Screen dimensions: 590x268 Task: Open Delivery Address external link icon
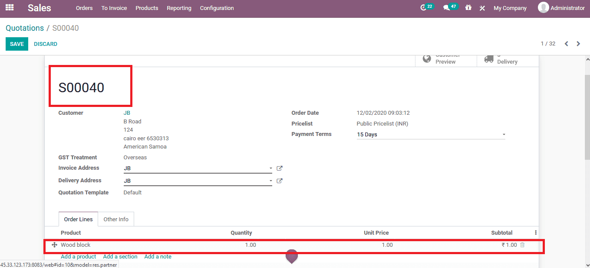pyautogui.click(x=280, y=181)
